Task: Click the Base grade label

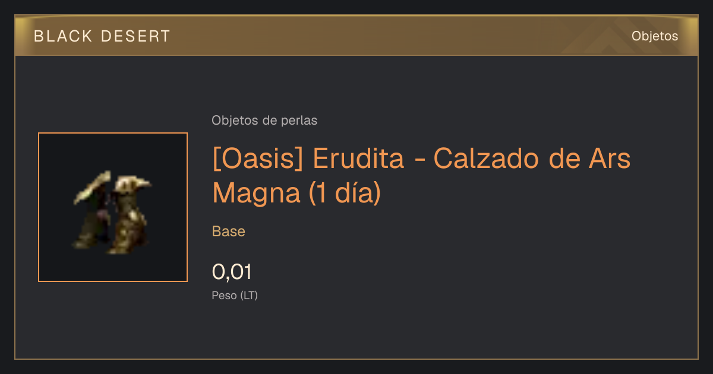Action: pos(229,232)
